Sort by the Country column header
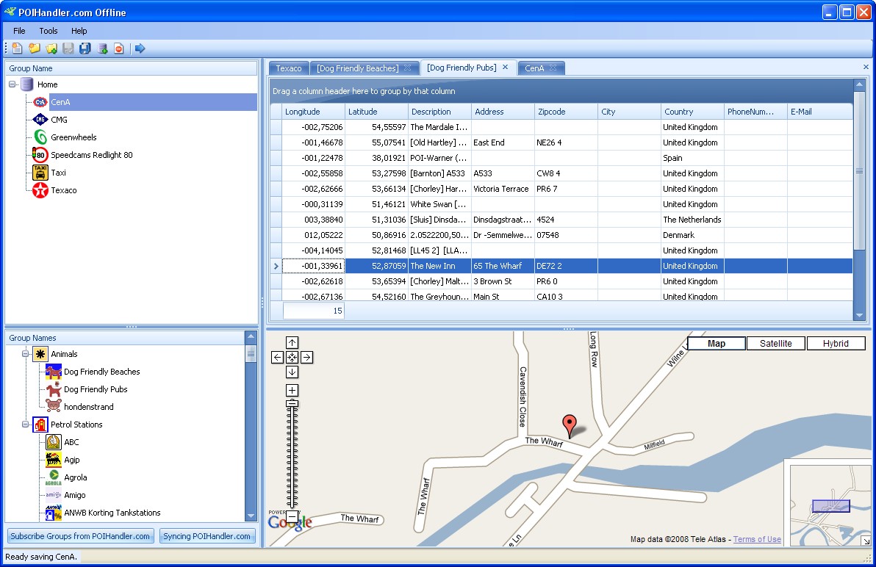The image size is (876, 567). tap(693, 112)
